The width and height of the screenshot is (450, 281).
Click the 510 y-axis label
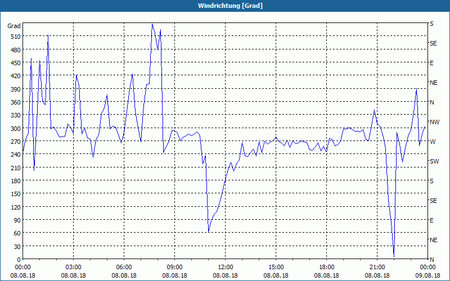[16, 37]
